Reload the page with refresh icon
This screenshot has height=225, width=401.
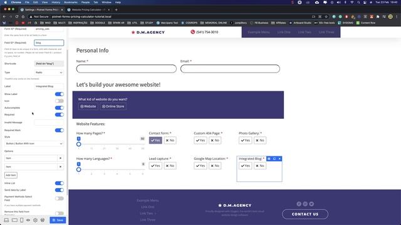(x=17, y=17)
